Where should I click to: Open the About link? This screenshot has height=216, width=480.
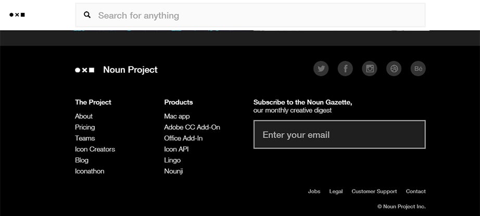click(84, 116)
